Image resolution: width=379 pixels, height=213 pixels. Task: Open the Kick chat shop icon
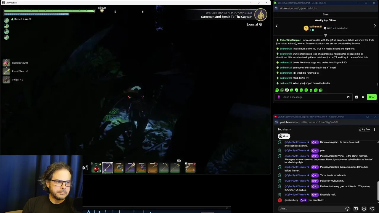[356, 97]
